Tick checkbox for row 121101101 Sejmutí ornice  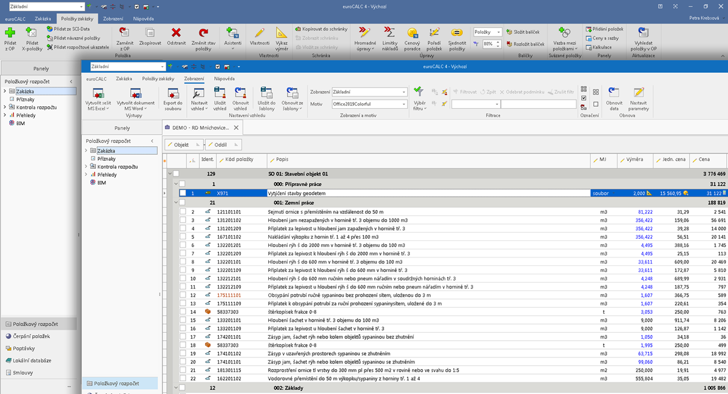coord(183,212)
